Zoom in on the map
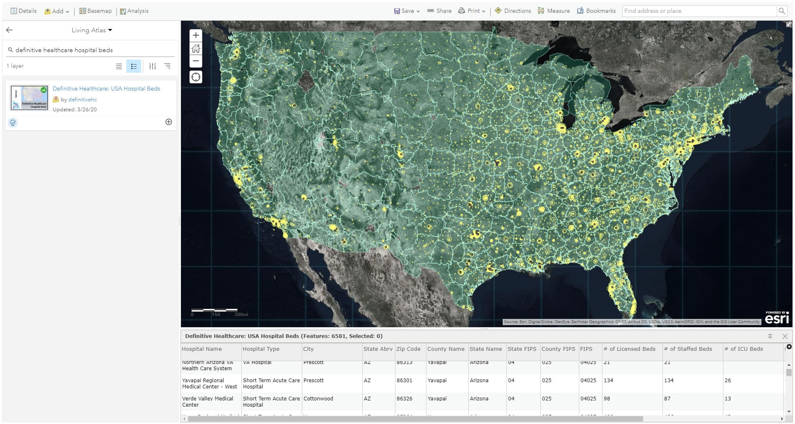The image size is (795, 424). 196,36
